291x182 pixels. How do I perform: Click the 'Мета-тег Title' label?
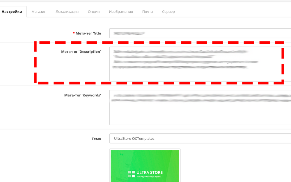tap(88, 33)
